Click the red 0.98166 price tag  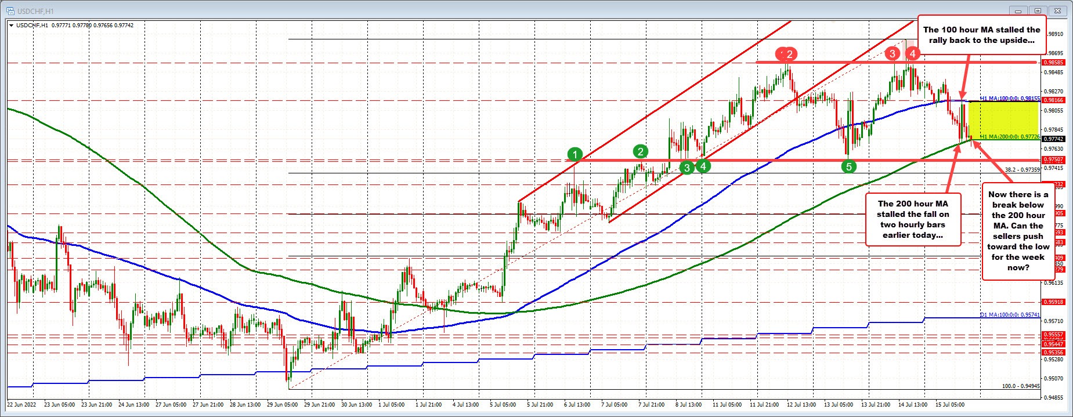1053,100
